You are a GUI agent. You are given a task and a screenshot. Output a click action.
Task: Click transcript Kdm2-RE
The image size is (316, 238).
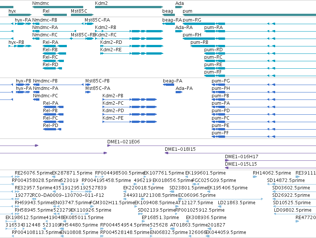[x=111, y=50]
